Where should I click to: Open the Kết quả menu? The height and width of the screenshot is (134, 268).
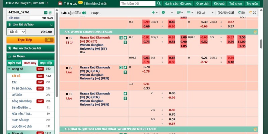click(219, 3)
